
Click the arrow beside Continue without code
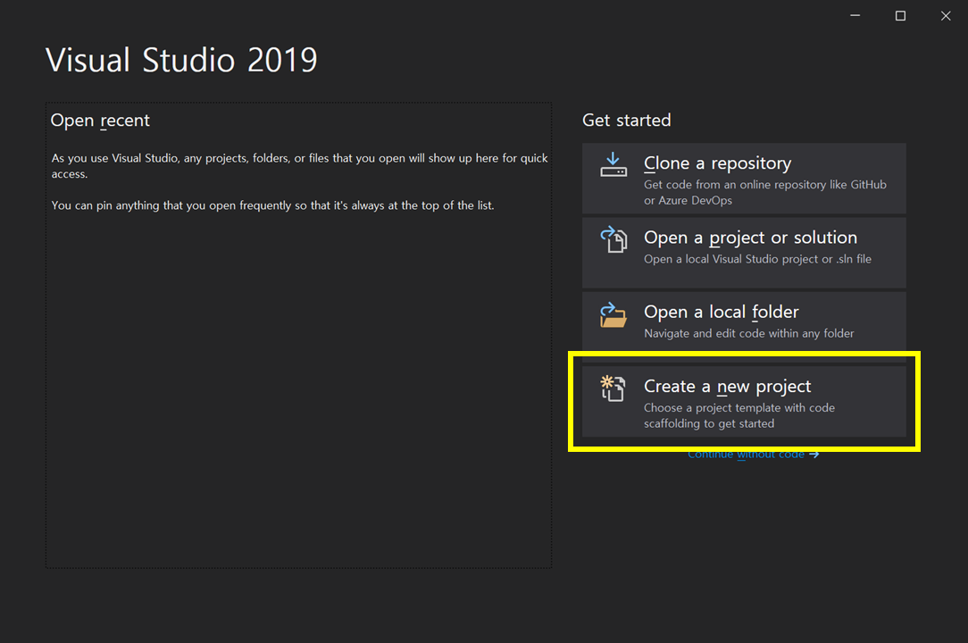point(814,455)
